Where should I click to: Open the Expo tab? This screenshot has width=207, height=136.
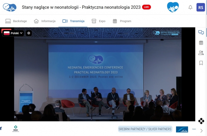[99, 21]
